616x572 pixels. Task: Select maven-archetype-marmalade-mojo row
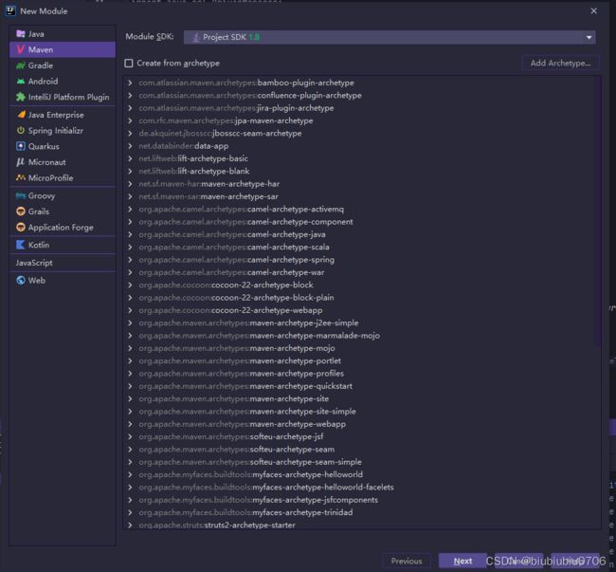tap(362, 336)
